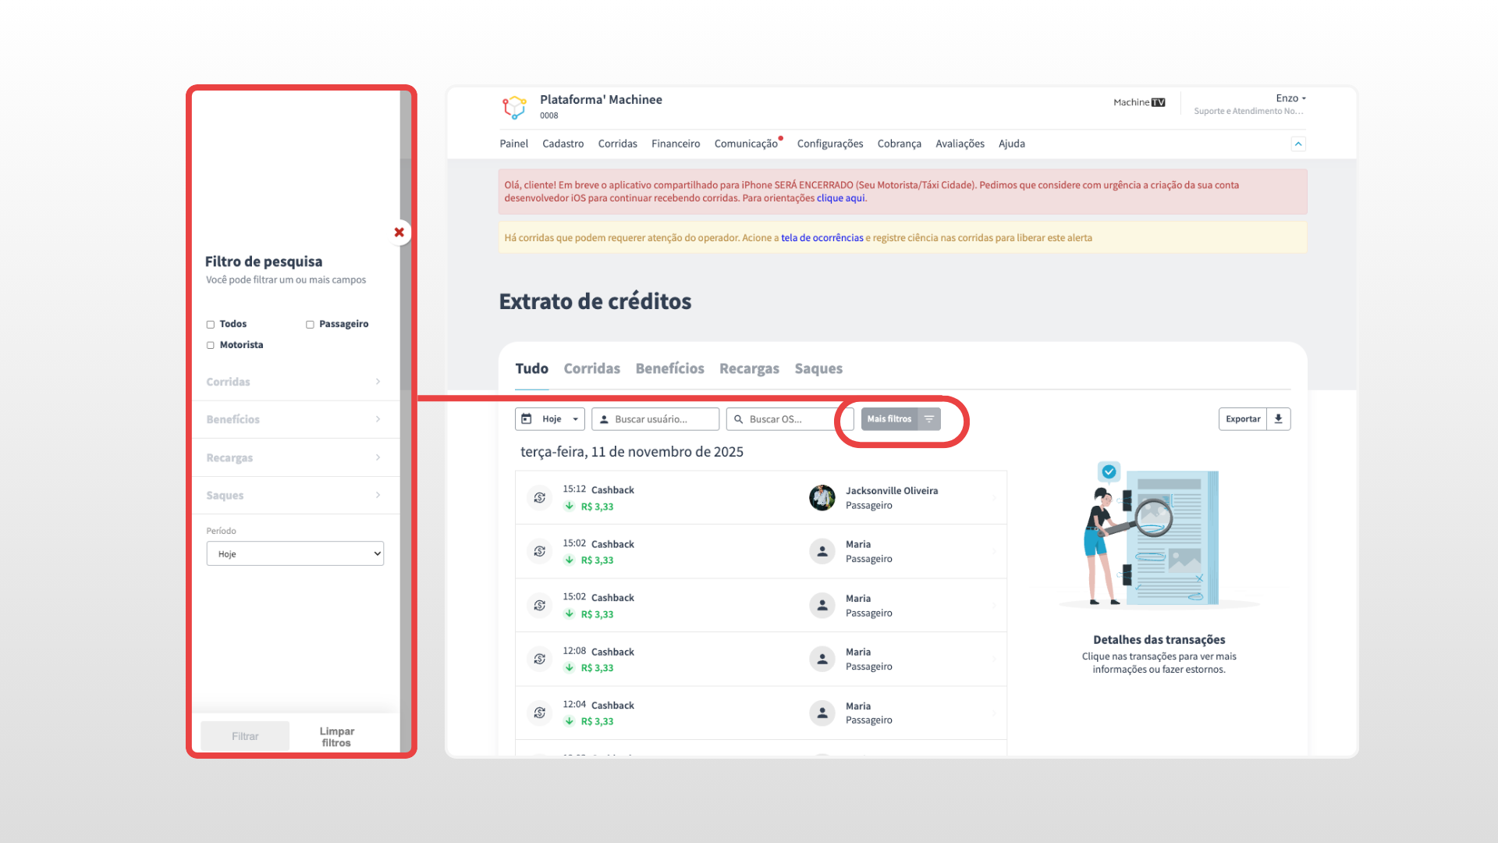Image resolution: width=1498 pixels, height=843 pixels.
Task: Click the Exportar download icon
Action: click(1278, 419)
